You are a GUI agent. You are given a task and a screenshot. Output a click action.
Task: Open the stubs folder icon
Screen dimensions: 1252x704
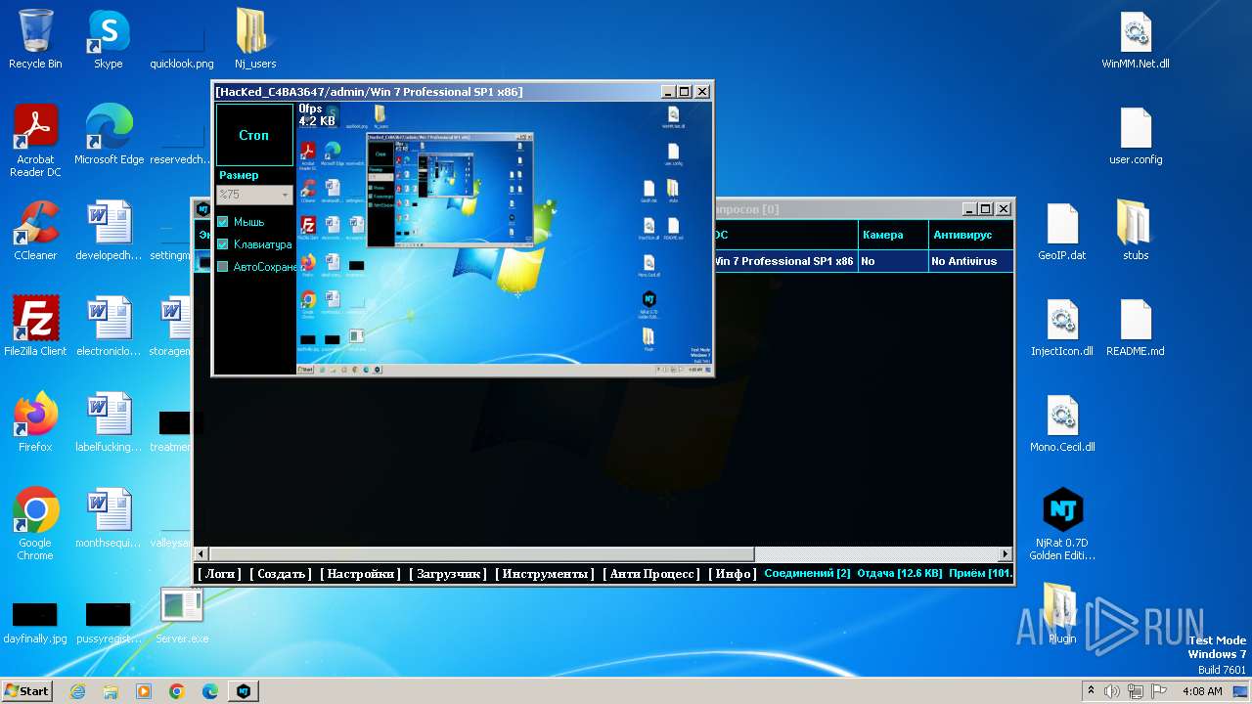(1136, 231)
